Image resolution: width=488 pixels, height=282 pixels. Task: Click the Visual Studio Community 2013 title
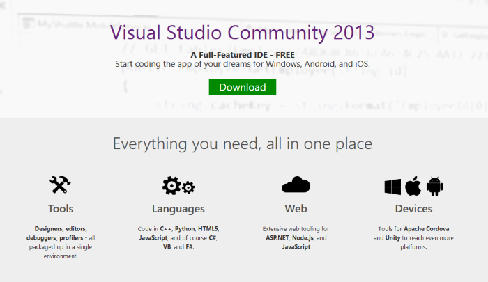pyautogui.click(x=242, y=32)
